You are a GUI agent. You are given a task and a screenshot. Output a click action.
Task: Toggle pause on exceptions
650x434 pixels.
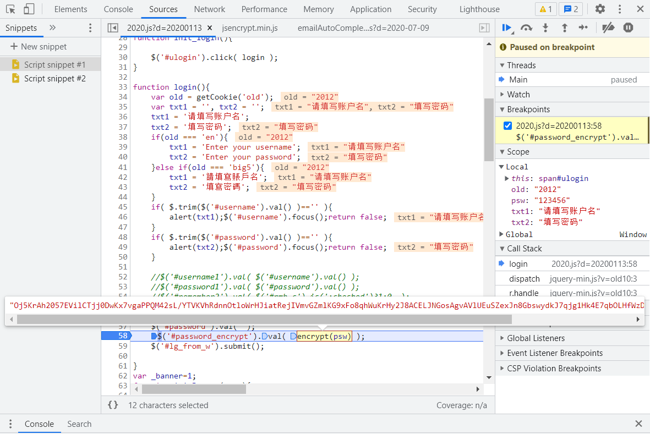point(628,26)
